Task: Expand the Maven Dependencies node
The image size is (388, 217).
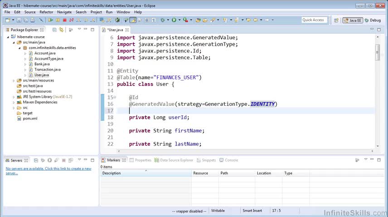Action: 14,102
